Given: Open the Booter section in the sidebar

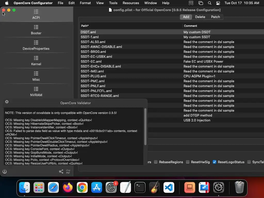Looking at the screenshot, I should tap(36, 30).
